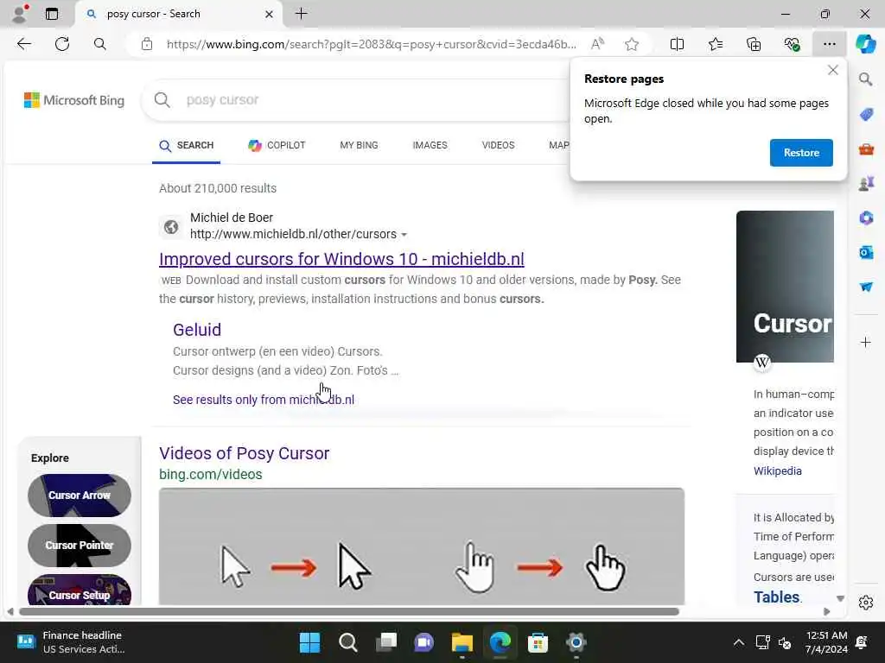Open the cursor comparison video thumbnail
This screenshot has width=885, height=663.
(422, 546)
